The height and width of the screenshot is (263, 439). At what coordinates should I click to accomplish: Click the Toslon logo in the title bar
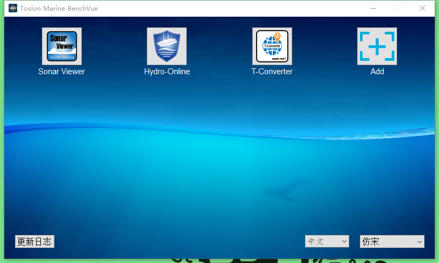pos(13,8)
